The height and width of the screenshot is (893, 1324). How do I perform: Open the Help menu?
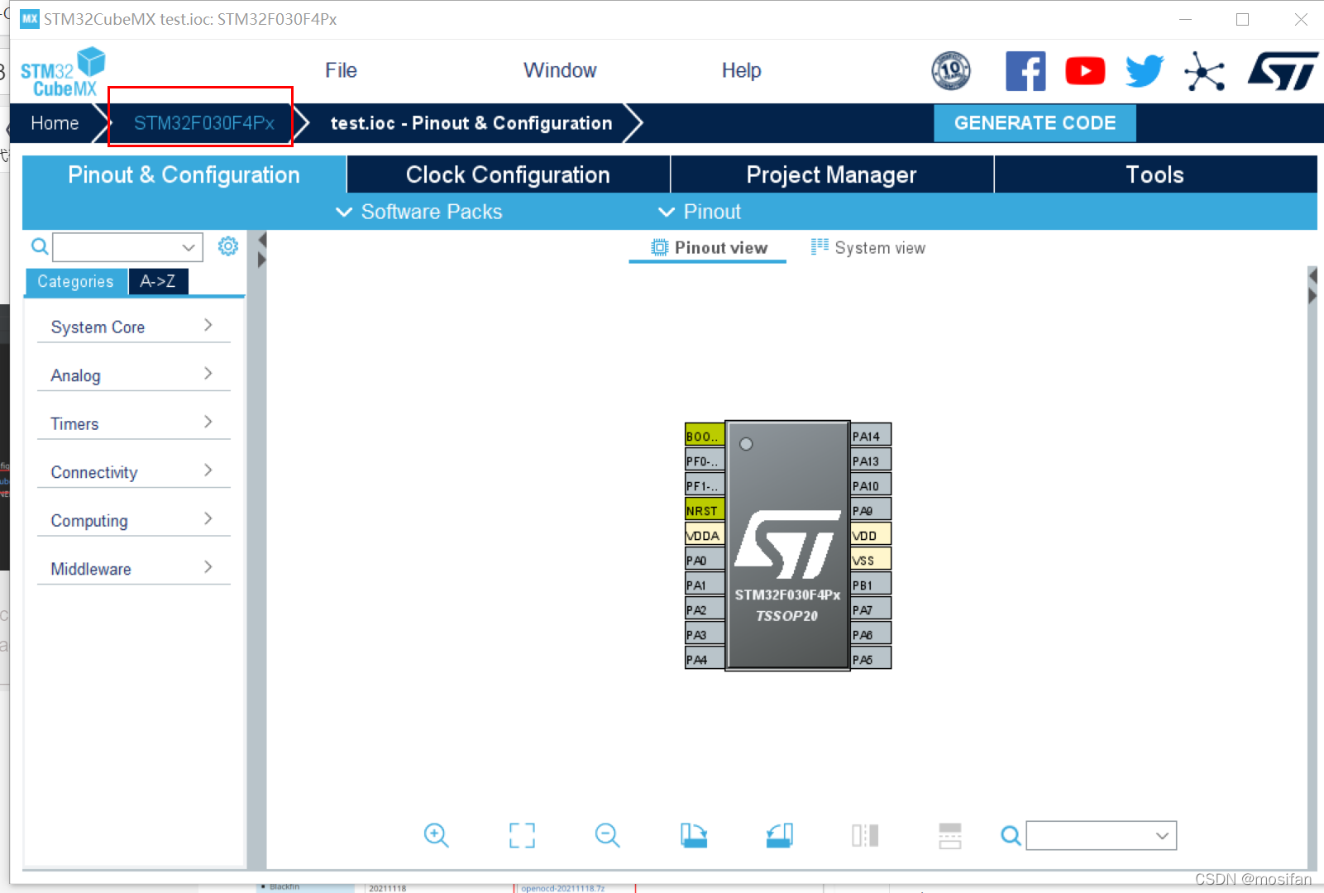point(741,70)
